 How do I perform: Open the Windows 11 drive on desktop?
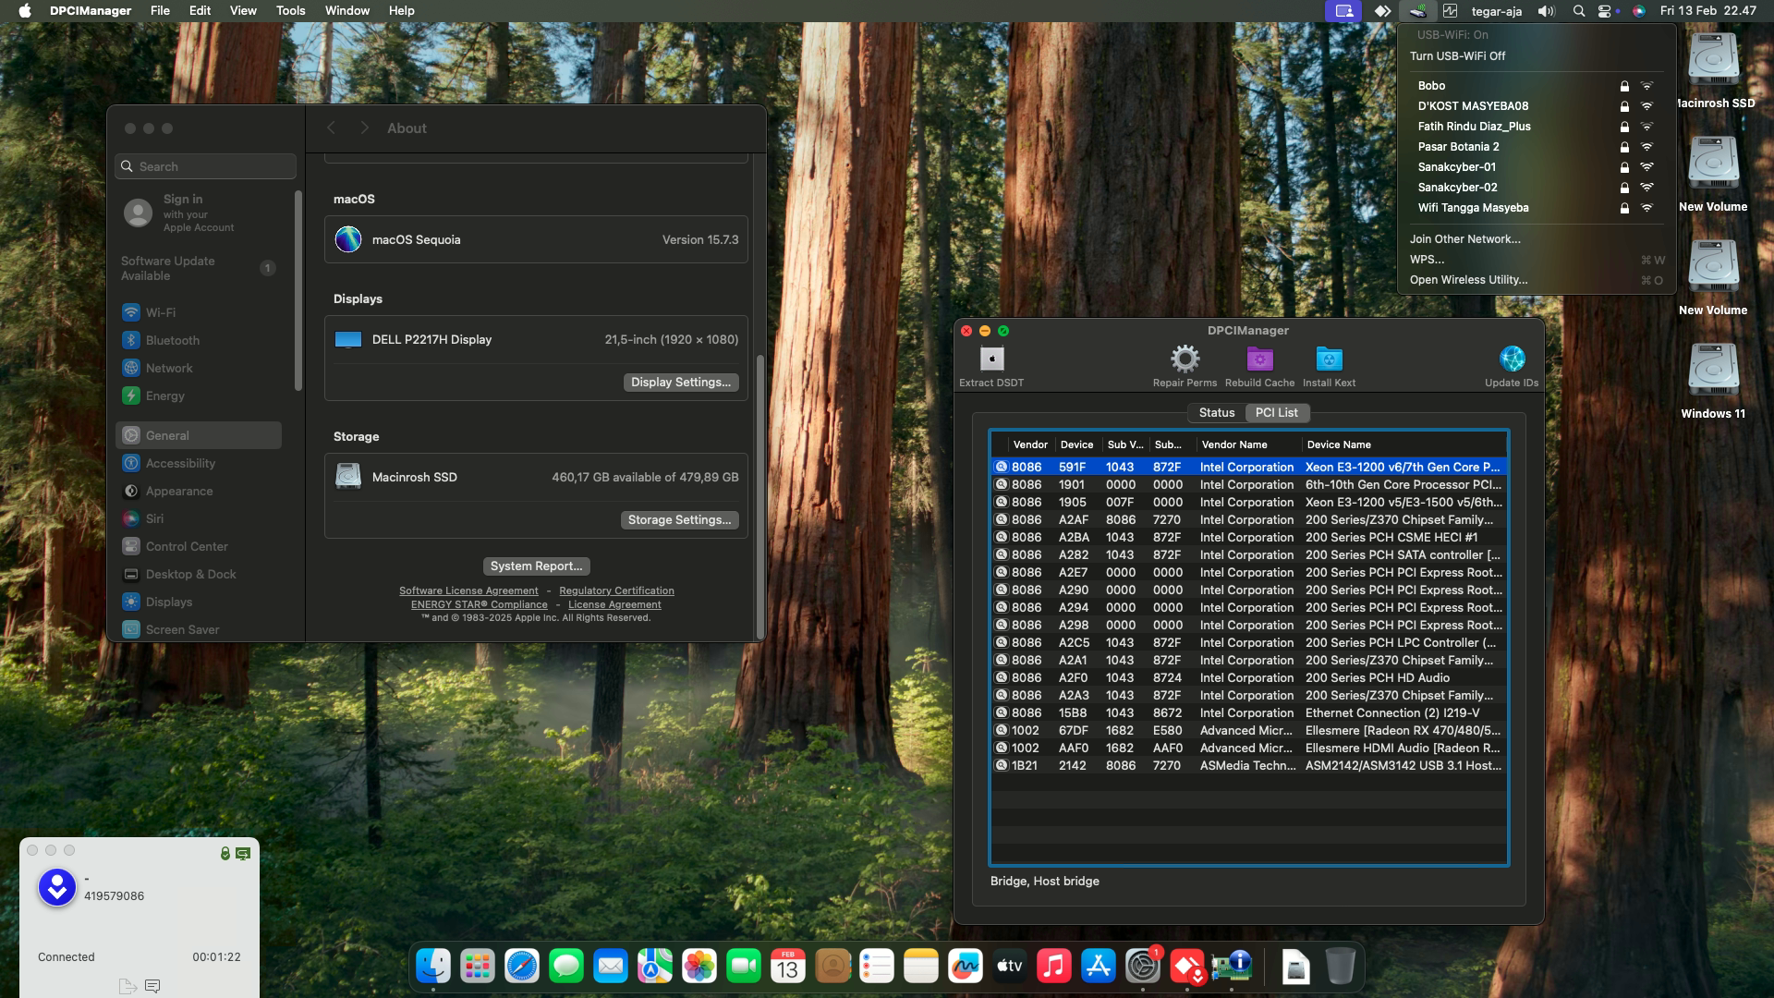point(1713,370)
